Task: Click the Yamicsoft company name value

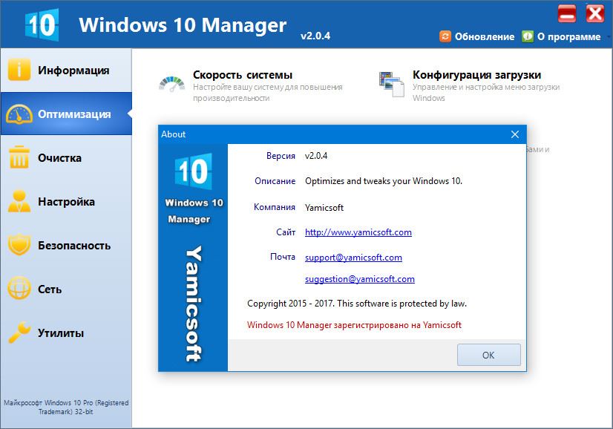Action: tap(324, 207)
